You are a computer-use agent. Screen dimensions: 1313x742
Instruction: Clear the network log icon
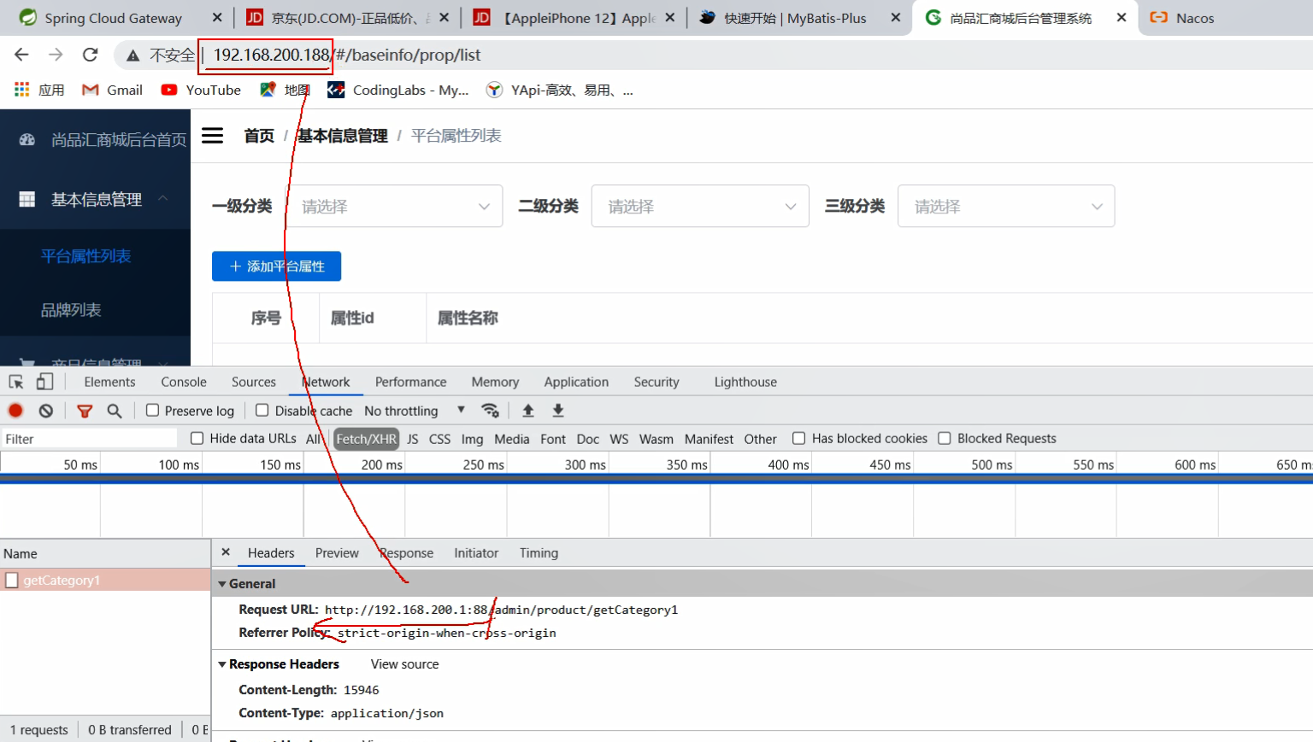(x=46, y=411)
